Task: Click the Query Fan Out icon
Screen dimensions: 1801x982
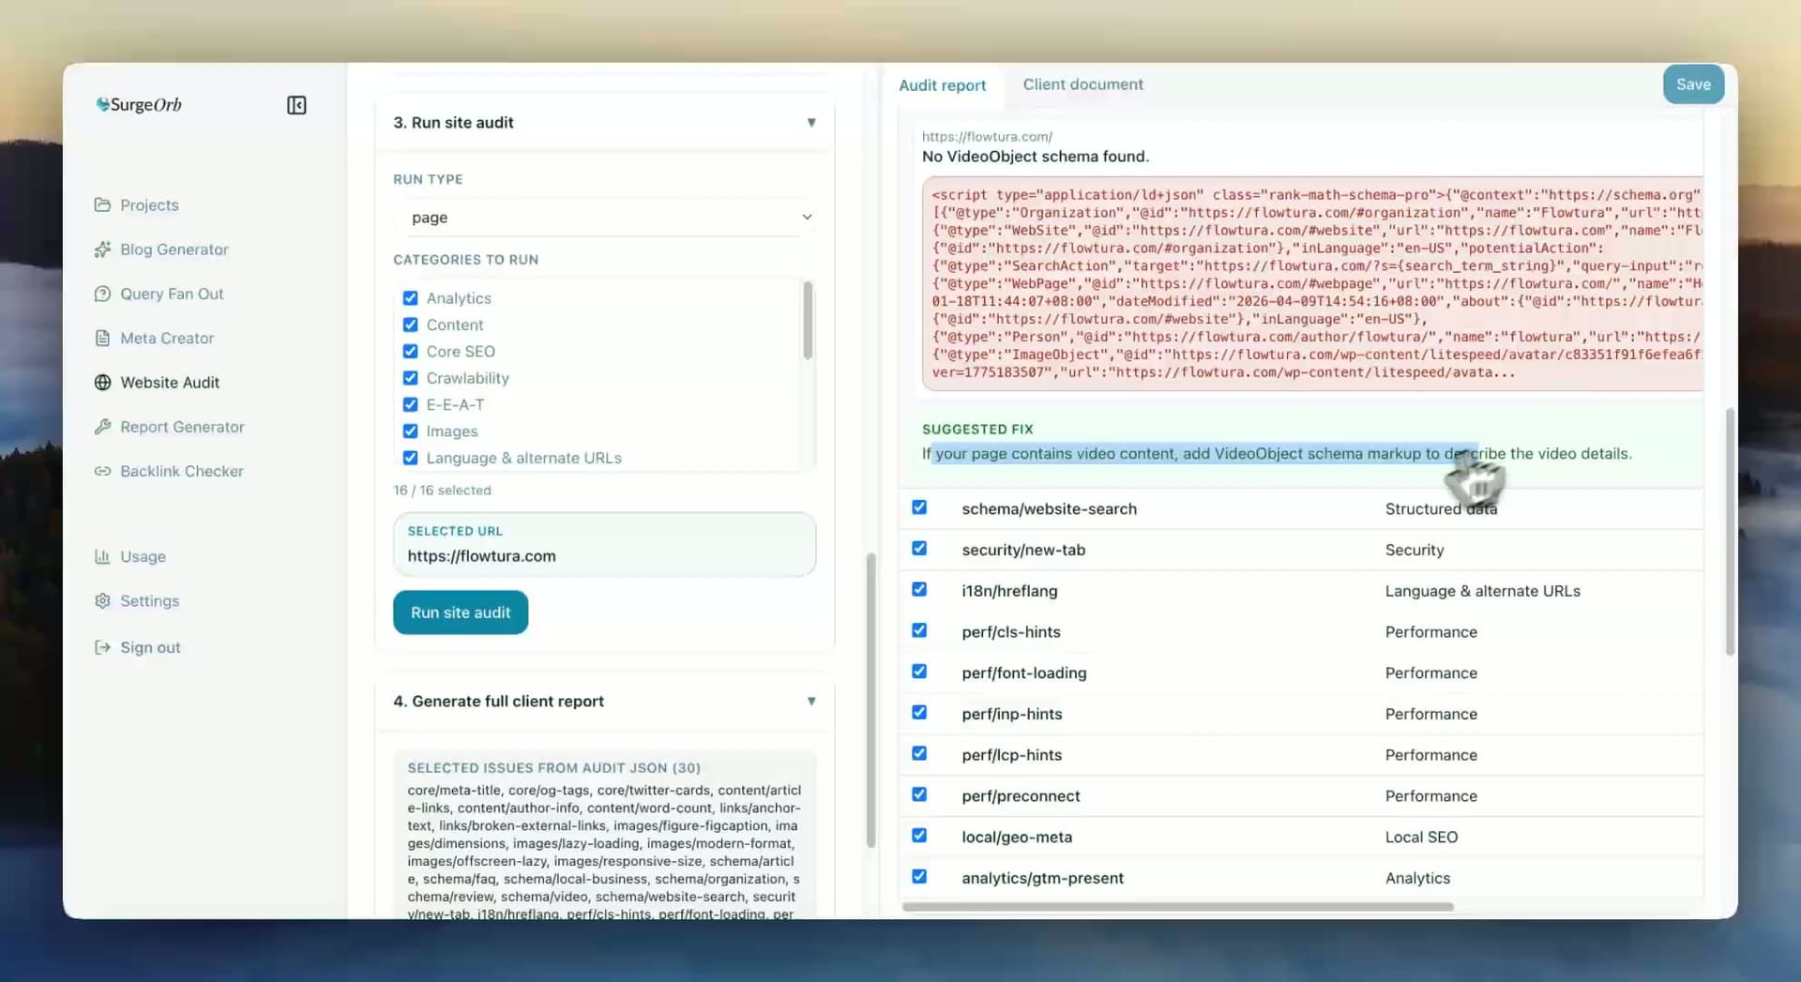Action: pyautogui.click(x=102, y=294)
